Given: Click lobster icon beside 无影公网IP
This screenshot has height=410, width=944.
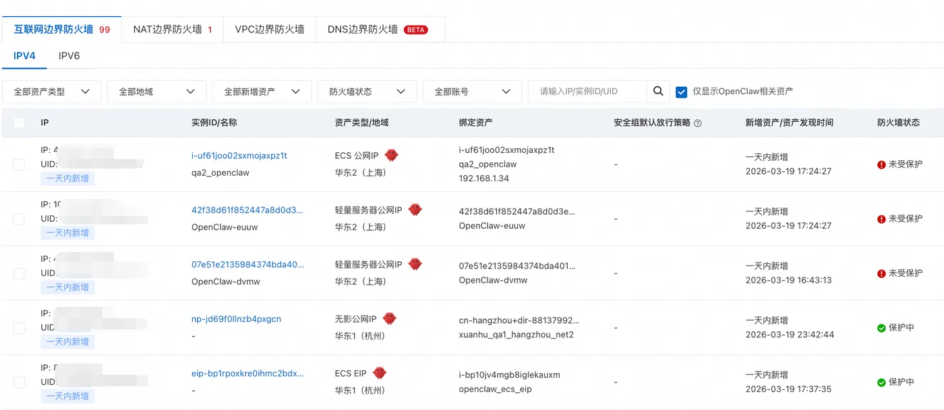Looking at the screenshot, I should (x=390, y=319).
